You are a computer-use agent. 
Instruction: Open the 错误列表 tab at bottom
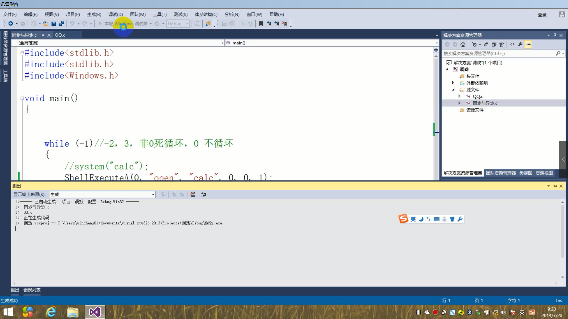click(x=32, y=290)
